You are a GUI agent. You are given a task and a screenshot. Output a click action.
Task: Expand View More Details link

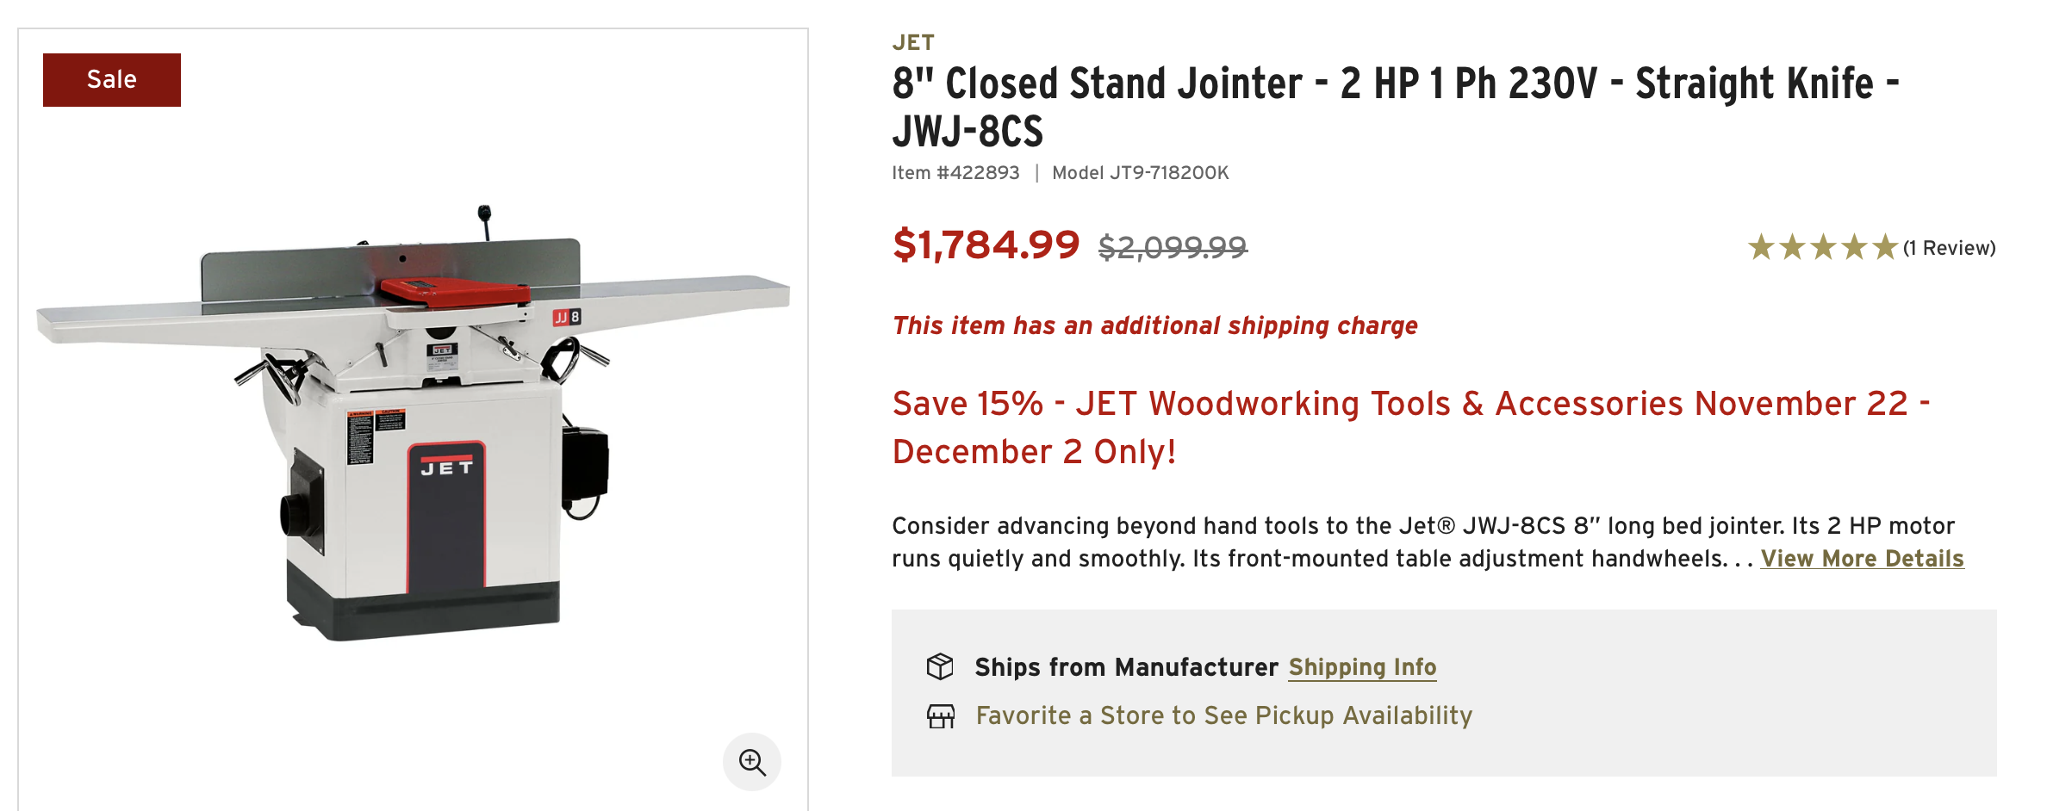[1862, 559]
